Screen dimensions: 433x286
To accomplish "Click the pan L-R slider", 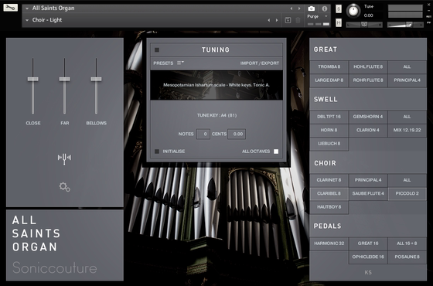I will coord(364,25).
